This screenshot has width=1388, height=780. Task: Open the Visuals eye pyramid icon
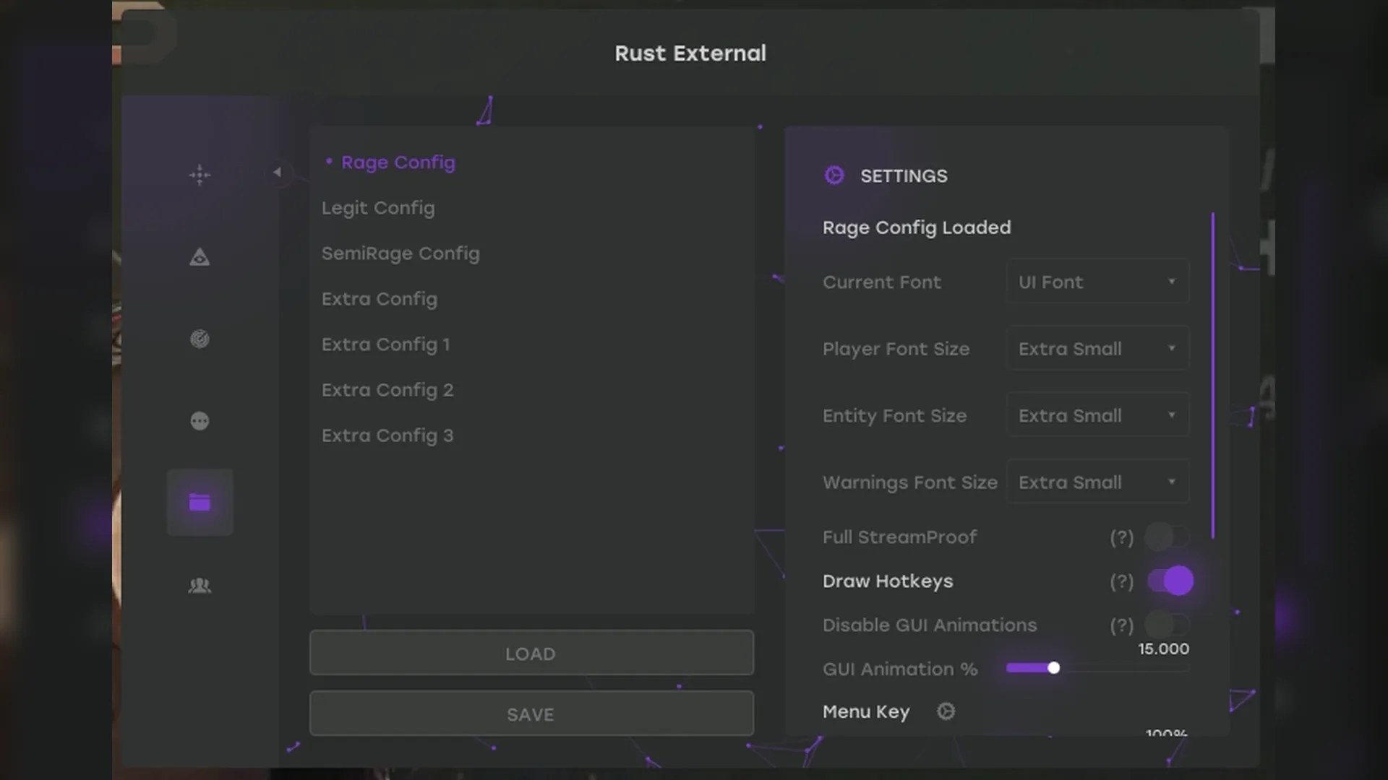tap(200, 257)
